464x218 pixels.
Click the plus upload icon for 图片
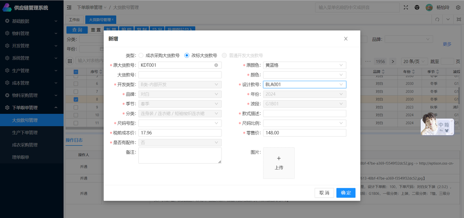pyautogui.click(x=279, y=159)
